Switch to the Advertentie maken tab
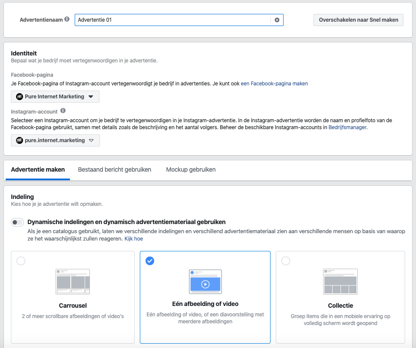Screen dimensions: 416x348 (x=38, y=170)
